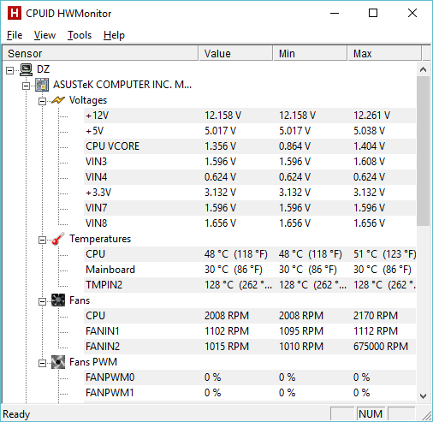Maximize the HWMonitor window
The width and height of the screenshot is (433, 422).
(x=373, y=13)
